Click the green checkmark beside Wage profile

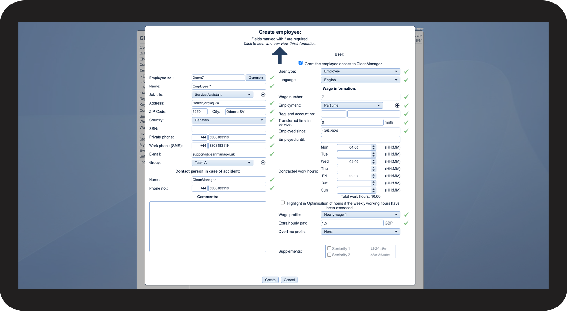point(406,215)
